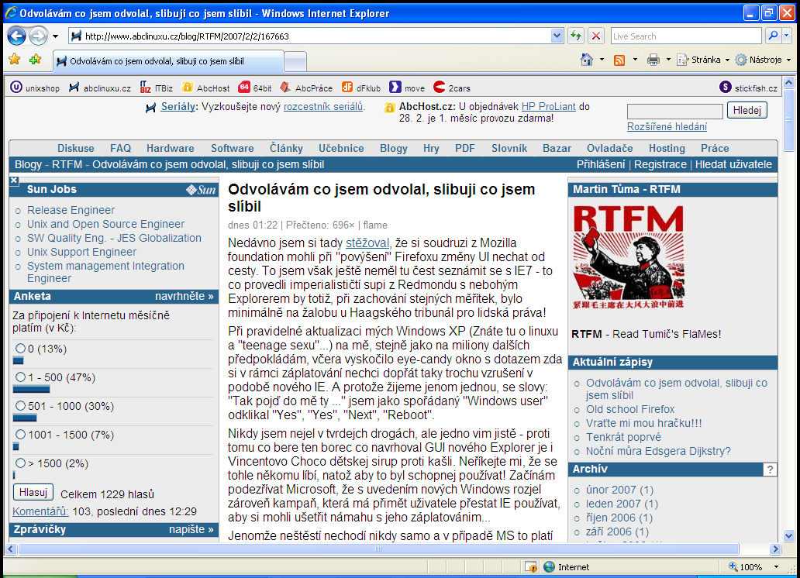Open the Diskuse menu item
This screenshot has height=578, width=800.
(75, 148)
